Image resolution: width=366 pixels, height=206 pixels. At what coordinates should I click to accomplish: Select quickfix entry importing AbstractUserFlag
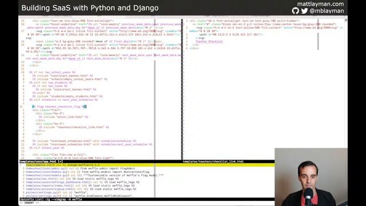[87, 172]
